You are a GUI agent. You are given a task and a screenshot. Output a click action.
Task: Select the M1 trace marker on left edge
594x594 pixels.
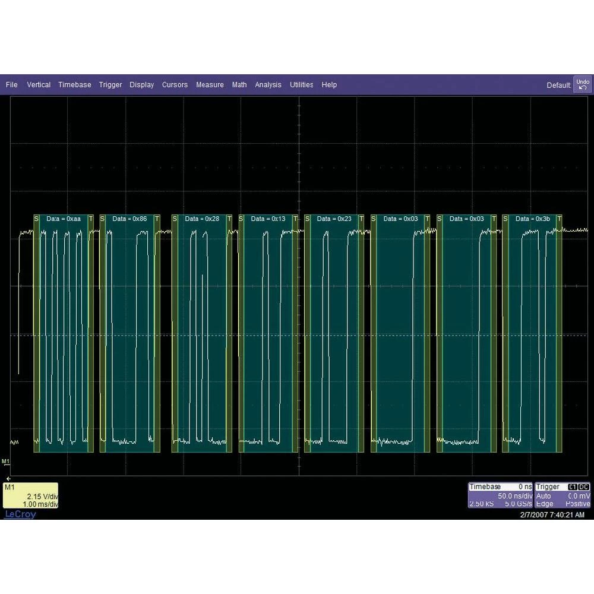click(x=6, y=462)
